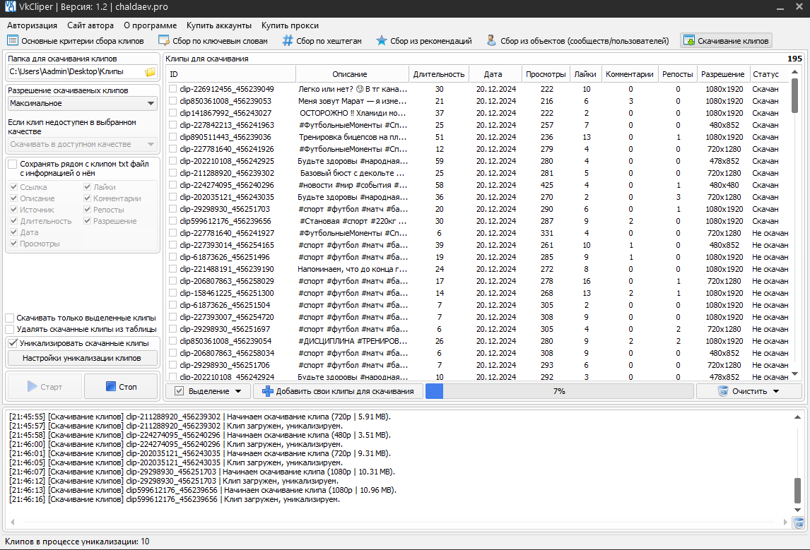Viewport: 810px width, 550px height.
Task: Expand the Максимальное resolution dropdown
Action: 83,104
